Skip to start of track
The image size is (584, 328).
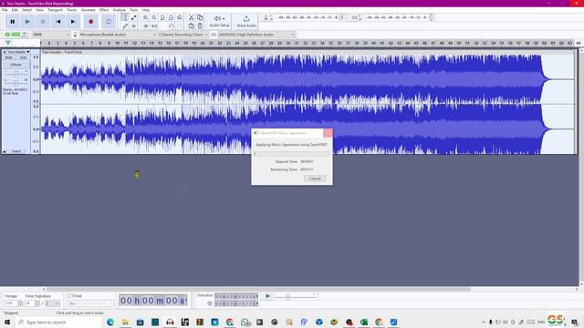57,22
